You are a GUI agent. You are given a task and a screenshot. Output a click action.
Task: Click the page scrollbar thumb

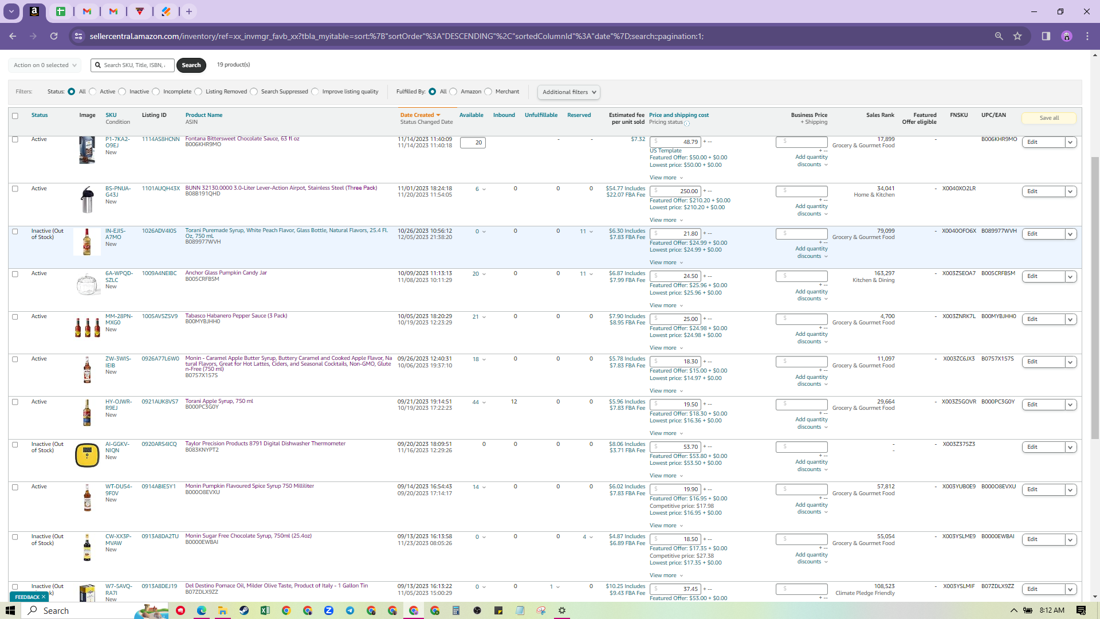click(1095, 298)
